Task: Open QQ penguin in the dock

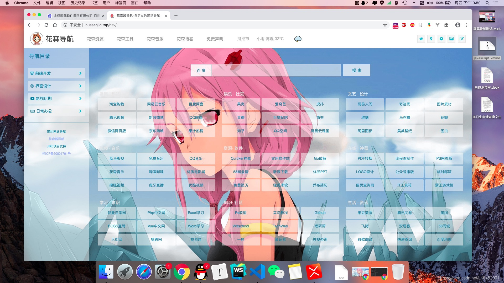Action: click(200, 272)
